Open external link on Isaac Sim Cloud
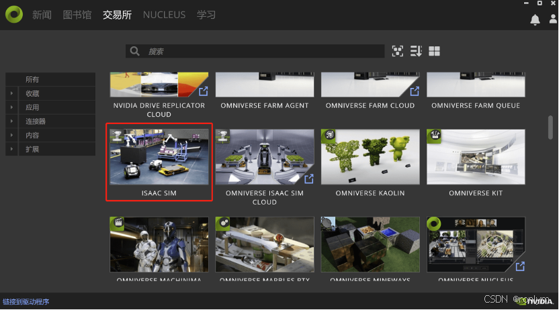The width and height of the screenshot is (559, 310). (309, 179)
